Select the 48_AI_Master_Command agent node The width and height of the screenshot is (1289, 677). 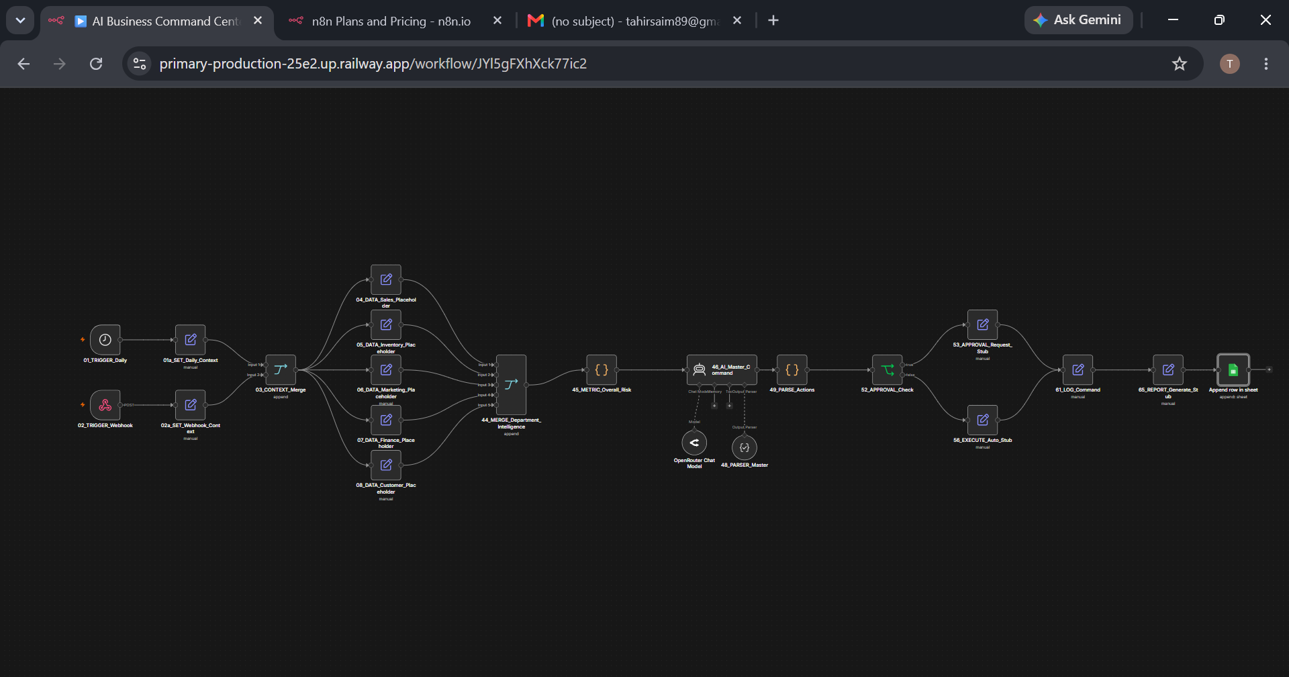722,369
